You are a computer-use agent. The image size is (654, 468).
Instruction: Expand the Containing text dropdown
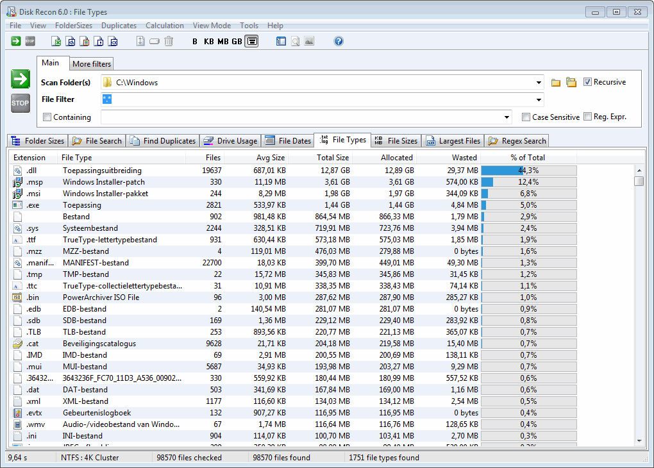click(x=507, y=117)
